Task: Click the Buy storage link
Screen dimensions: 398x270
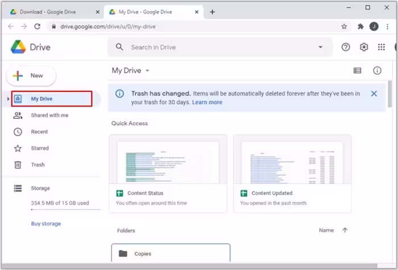Action: pos(46,223)
